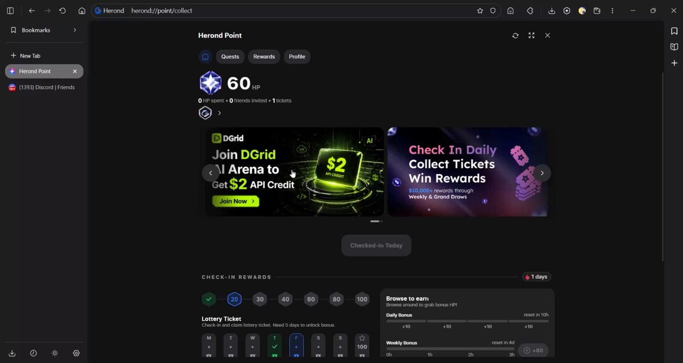Add a new right sidebar item

click(674, 63)
